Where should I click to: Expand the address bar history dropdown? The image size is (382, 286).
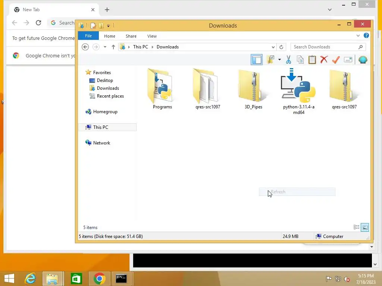coord(273,47)
